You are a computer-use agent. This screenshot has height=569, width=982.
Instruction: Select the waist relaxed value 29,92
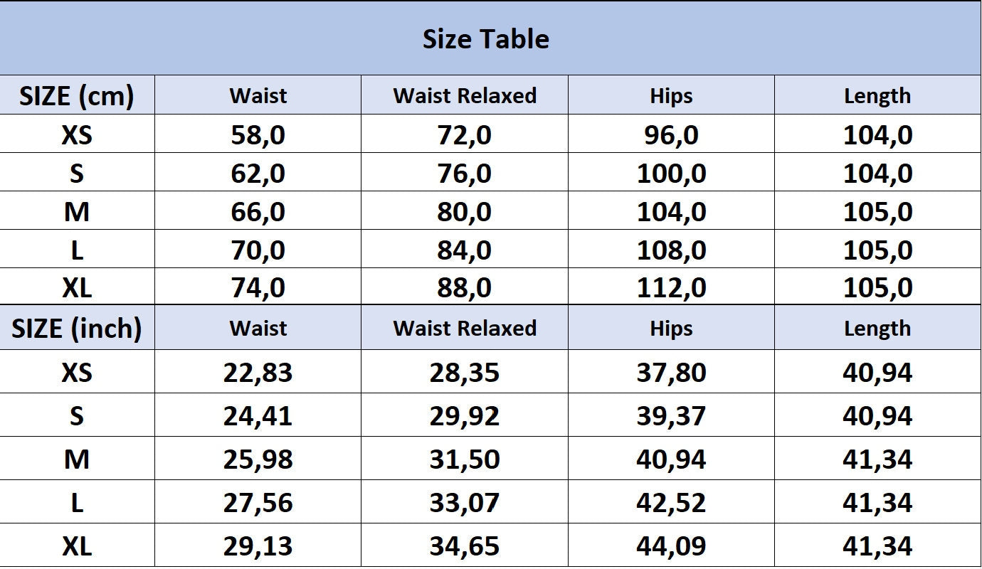[x=465, y=415]
